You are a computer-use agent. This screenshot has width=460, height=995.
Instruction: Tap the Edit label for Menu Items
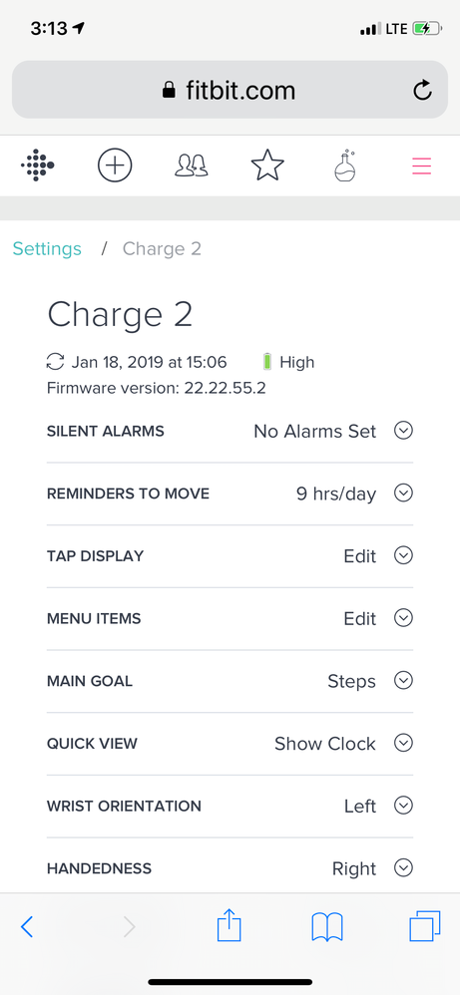click(360, 619)
